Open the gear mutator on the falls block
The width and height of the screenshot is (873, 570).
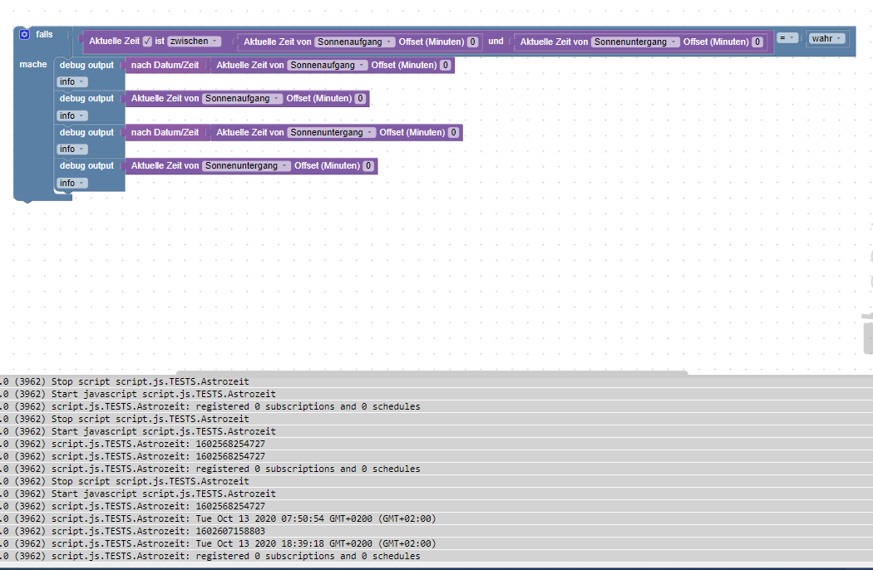(x=24, y=35)
